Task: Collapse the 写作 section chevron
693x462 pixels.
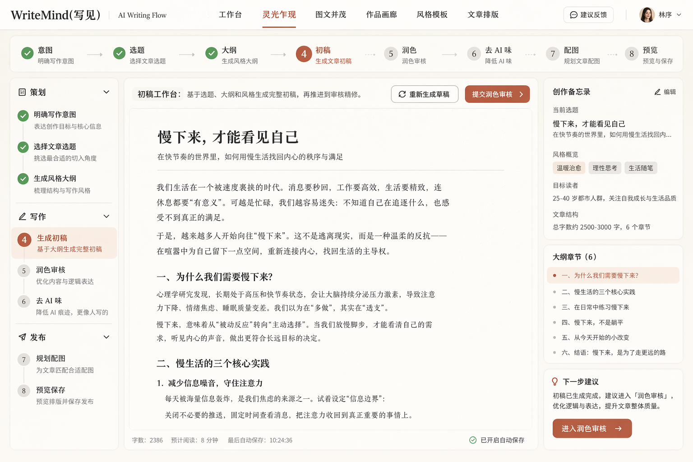Action: [106, 217]
